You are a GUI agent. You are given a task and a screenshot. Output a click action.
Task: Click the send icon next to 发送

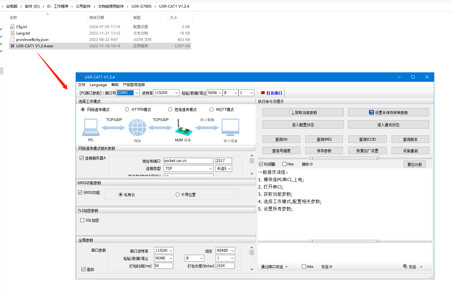[x=405, y=266]
